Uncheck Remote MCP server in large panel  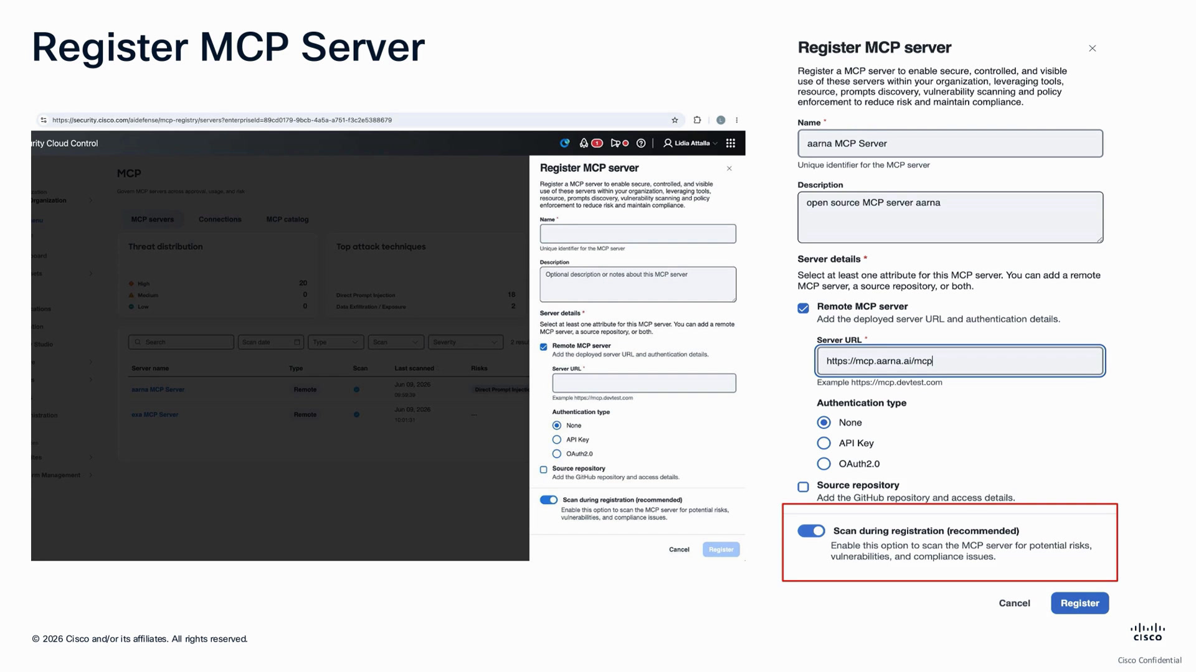click(x=804, y=308)
